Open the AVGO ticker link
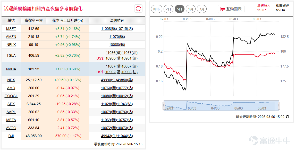 point(11,128)
